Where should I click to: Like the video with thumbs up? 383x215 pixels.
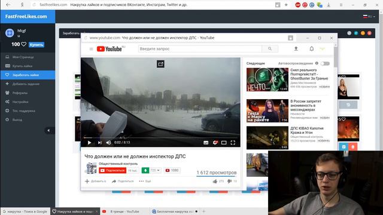coord(215,182)
